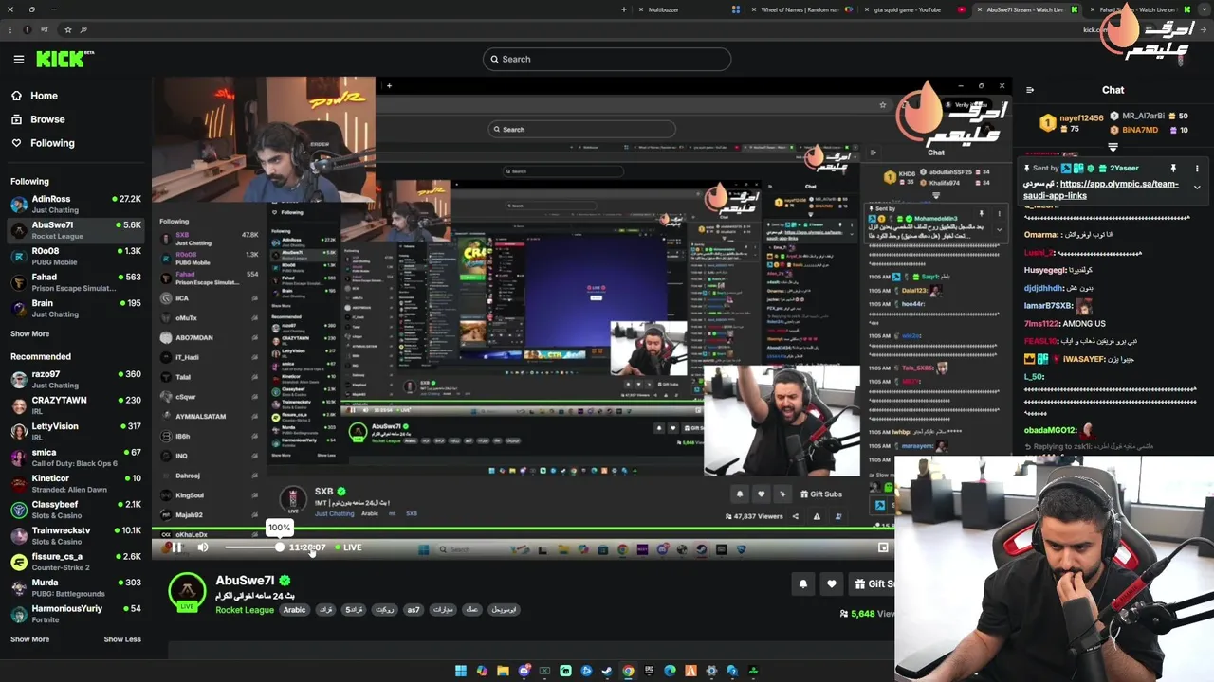Open Google Chrome taskbar icon
The height and width of the screenshot is (682, 1214).
point(628,671)
